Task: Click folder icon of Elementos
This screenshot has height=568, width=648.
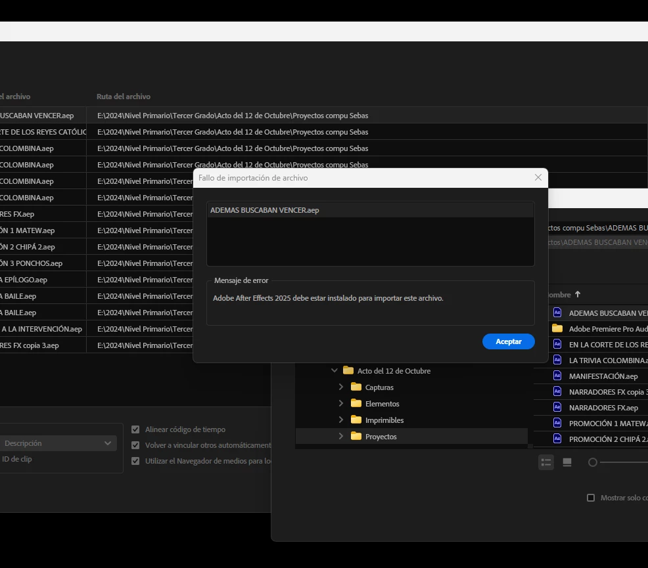Action: coord(356,403)
